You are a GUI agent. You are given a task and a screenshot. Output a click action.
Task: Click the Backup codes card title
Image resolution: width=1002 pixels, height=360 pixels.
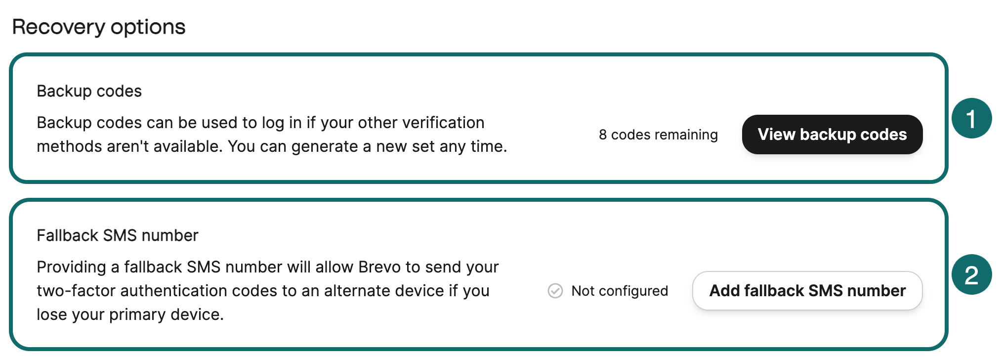tap(89, 91)
